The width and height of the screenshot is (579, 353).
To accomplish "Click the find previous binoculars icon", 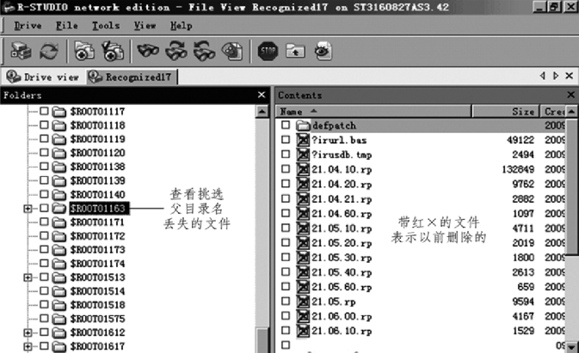I will click(x=204, y=51).
